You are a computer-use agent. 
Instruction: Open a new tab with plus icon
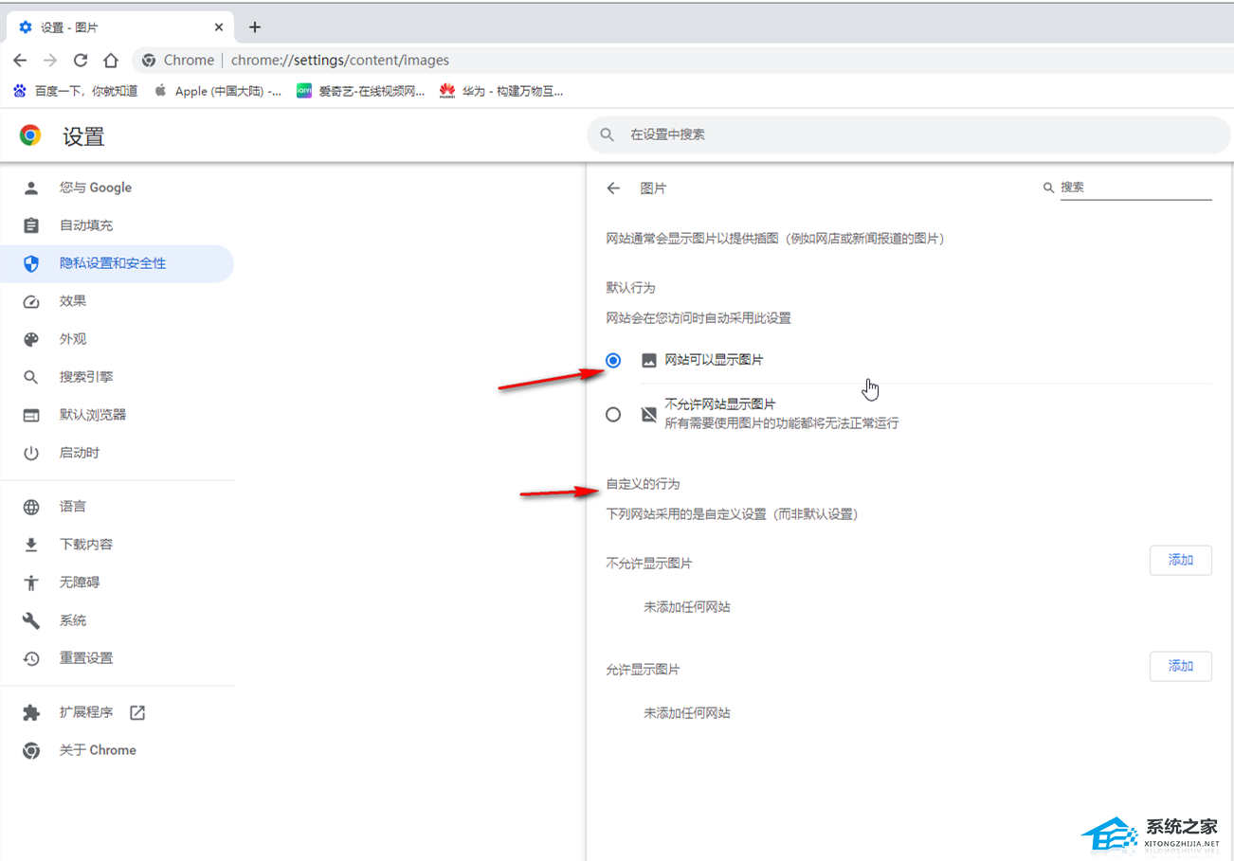coord(254,27)
